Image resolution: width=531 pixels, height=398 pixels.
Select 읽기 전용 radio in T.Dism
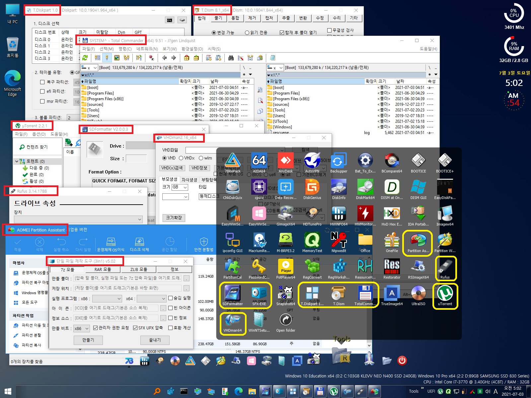click(x=247, y=33)
